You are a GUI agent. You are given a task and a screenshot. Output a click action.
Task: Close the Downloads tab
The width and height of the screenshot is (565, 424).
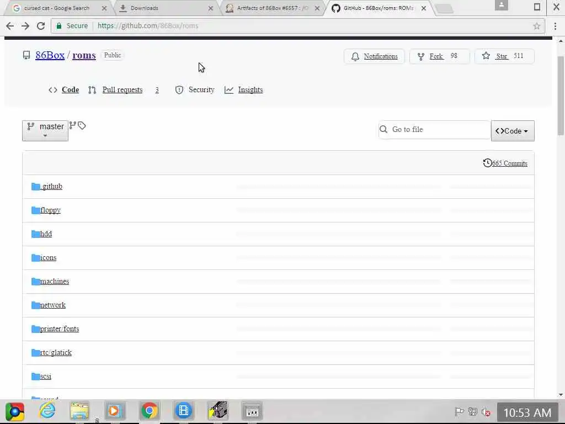click(x=210, y=8)
